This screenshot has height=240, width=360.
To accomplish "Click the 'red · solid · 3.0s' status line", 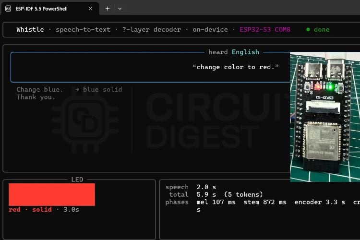I will point(44,209).
